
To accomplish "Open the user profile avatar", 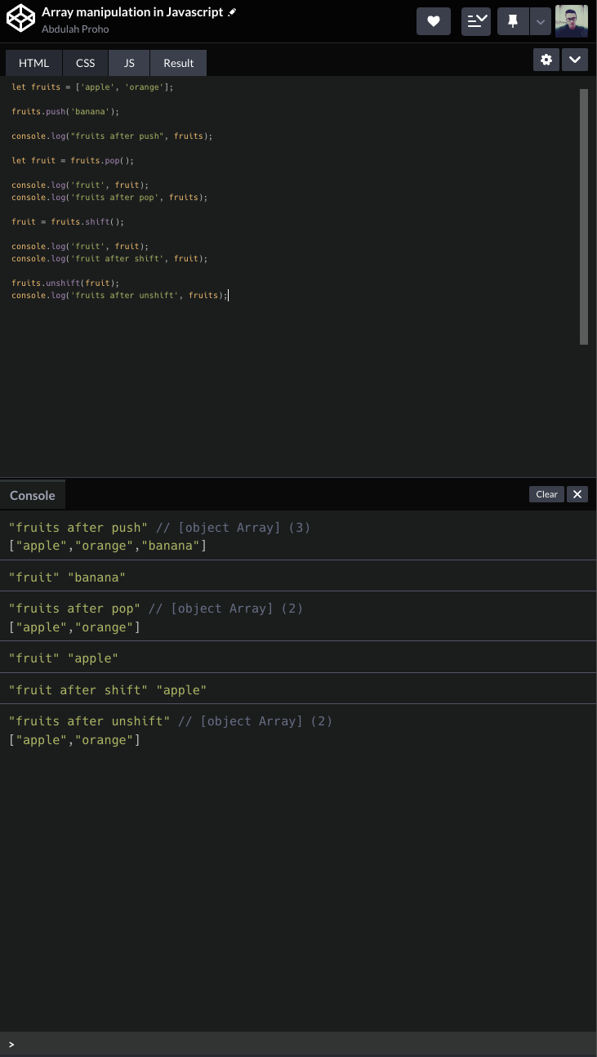I will [x=572, y=21].
